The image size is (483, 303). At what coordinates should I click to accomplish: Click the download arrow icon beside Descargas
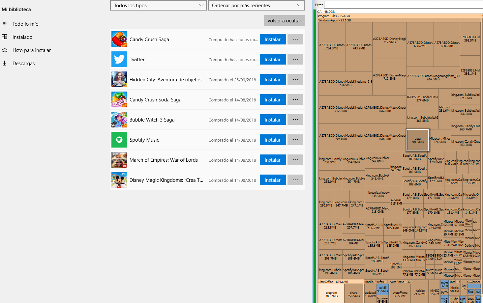tap(5, 63)
